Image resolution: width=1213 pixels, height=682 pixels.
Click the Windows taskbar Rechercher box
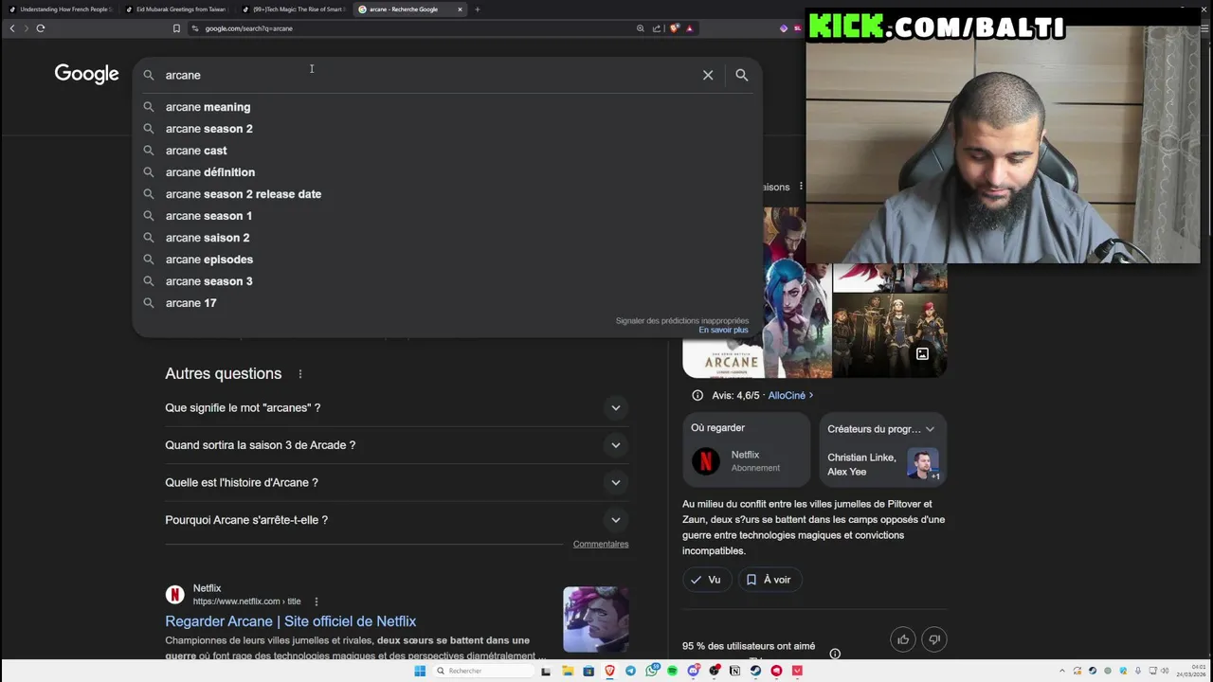pyautogui.click(x=481, y=671)
